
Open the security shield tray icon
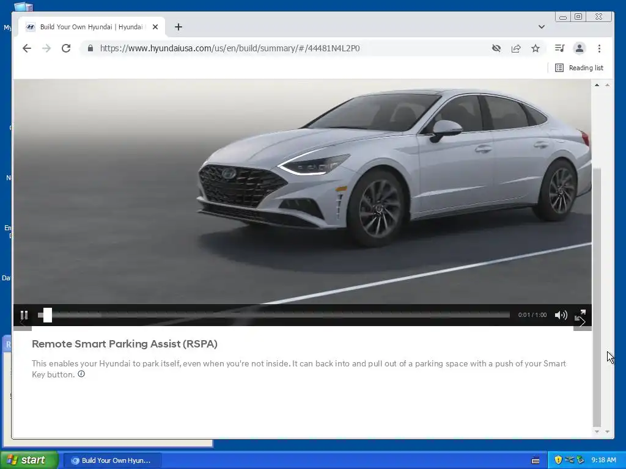558,460
